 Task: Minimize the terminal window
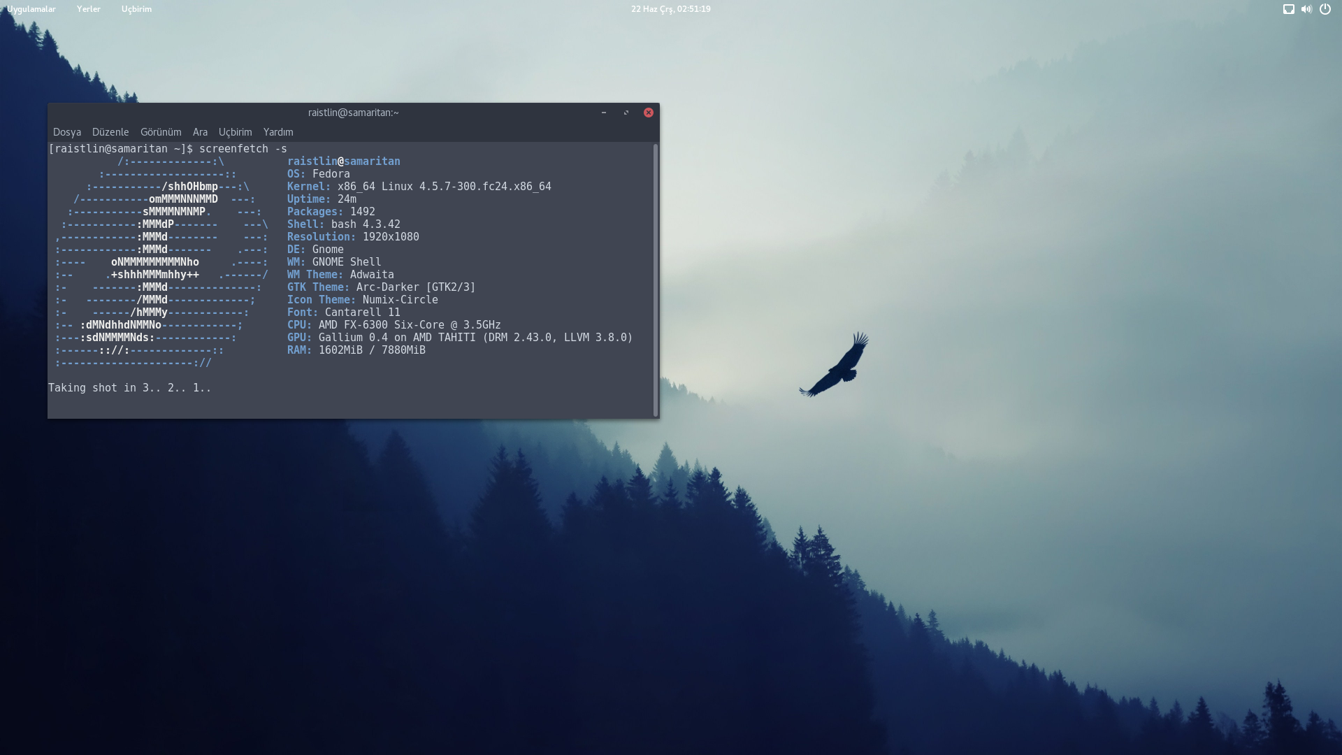(604, 113)
